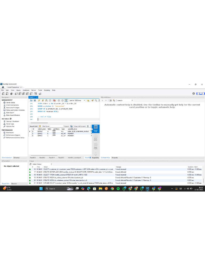Image resolution: width=205 pixels, height=274 pixels.
Task: Execute current statement with lightning cursor icon
Action: [x=43, y=101]
